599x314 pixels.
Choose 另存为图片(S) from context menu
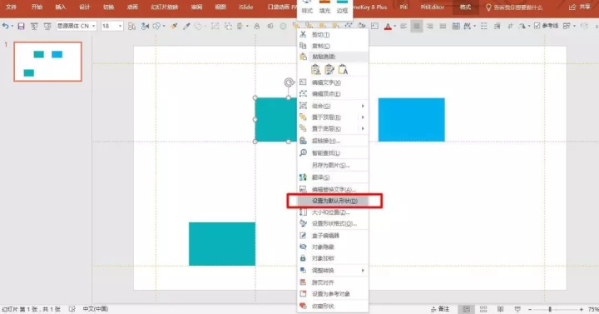[333, 165]
